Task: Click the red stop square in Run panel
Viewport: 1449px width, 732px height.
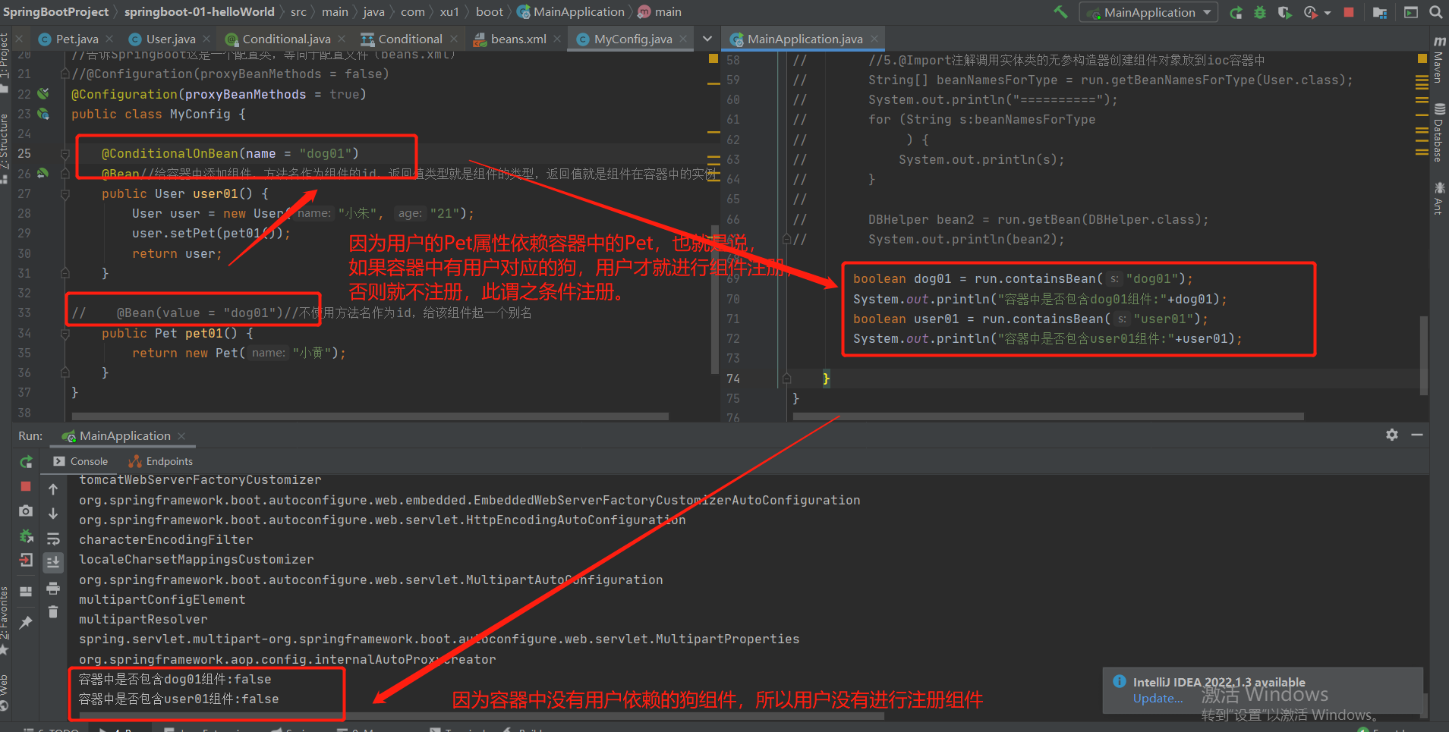Action: (26, 486)
